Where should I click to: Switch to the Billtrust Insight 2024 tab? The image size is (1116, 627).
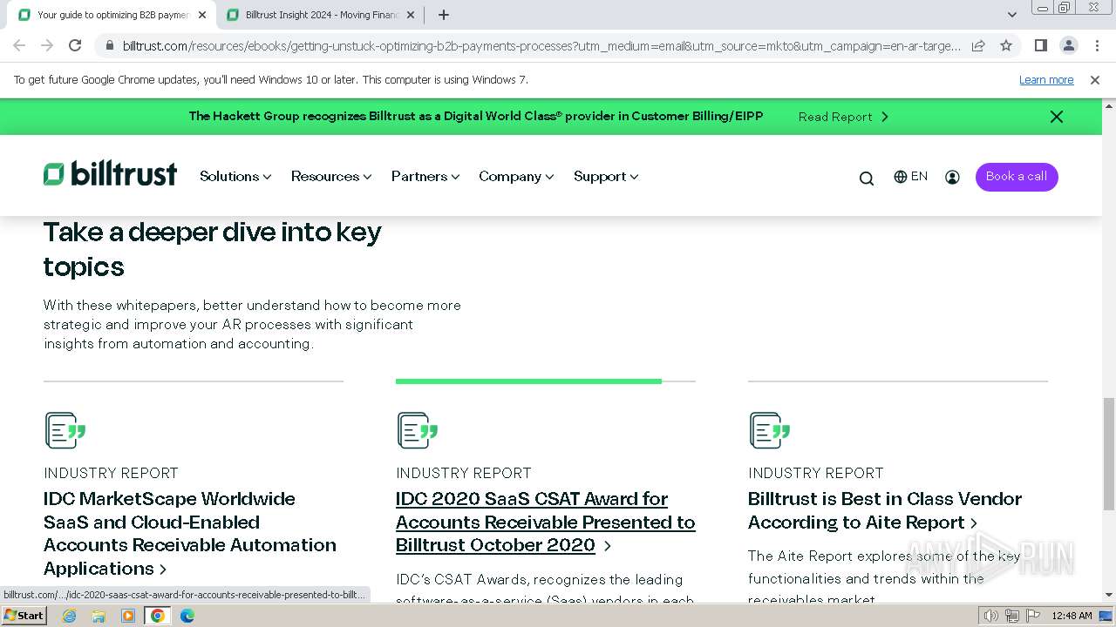tap(320, 15)
